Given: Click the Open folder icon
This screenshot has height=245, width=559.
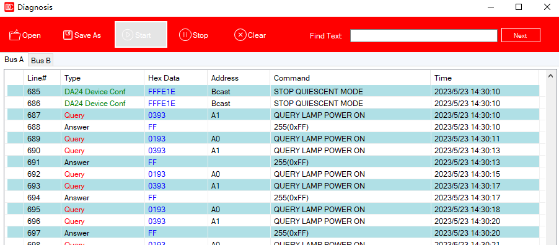Looking at the screenshot, I should tap(14, 35).
